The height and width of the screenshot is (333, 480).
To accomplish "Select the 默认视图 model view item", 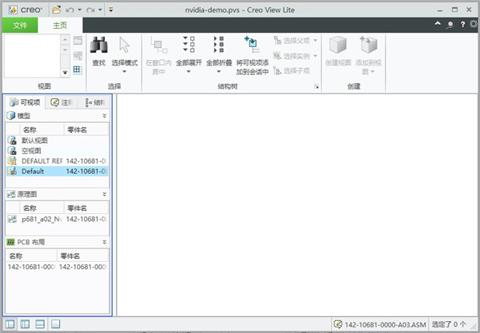I will point(34,140).
